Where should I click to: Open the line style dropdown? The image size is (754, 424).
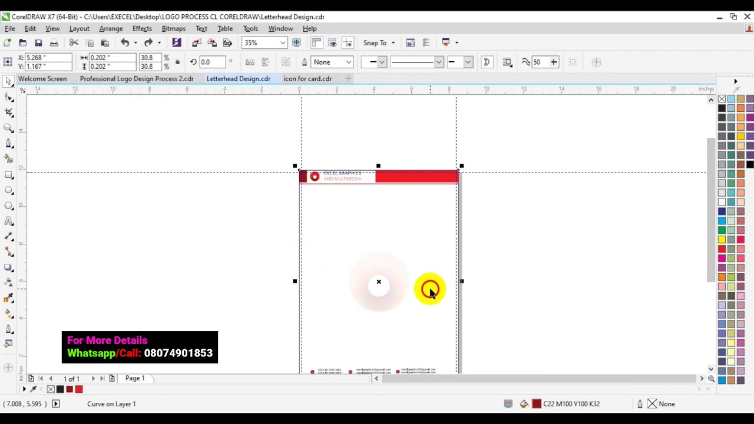438,62
